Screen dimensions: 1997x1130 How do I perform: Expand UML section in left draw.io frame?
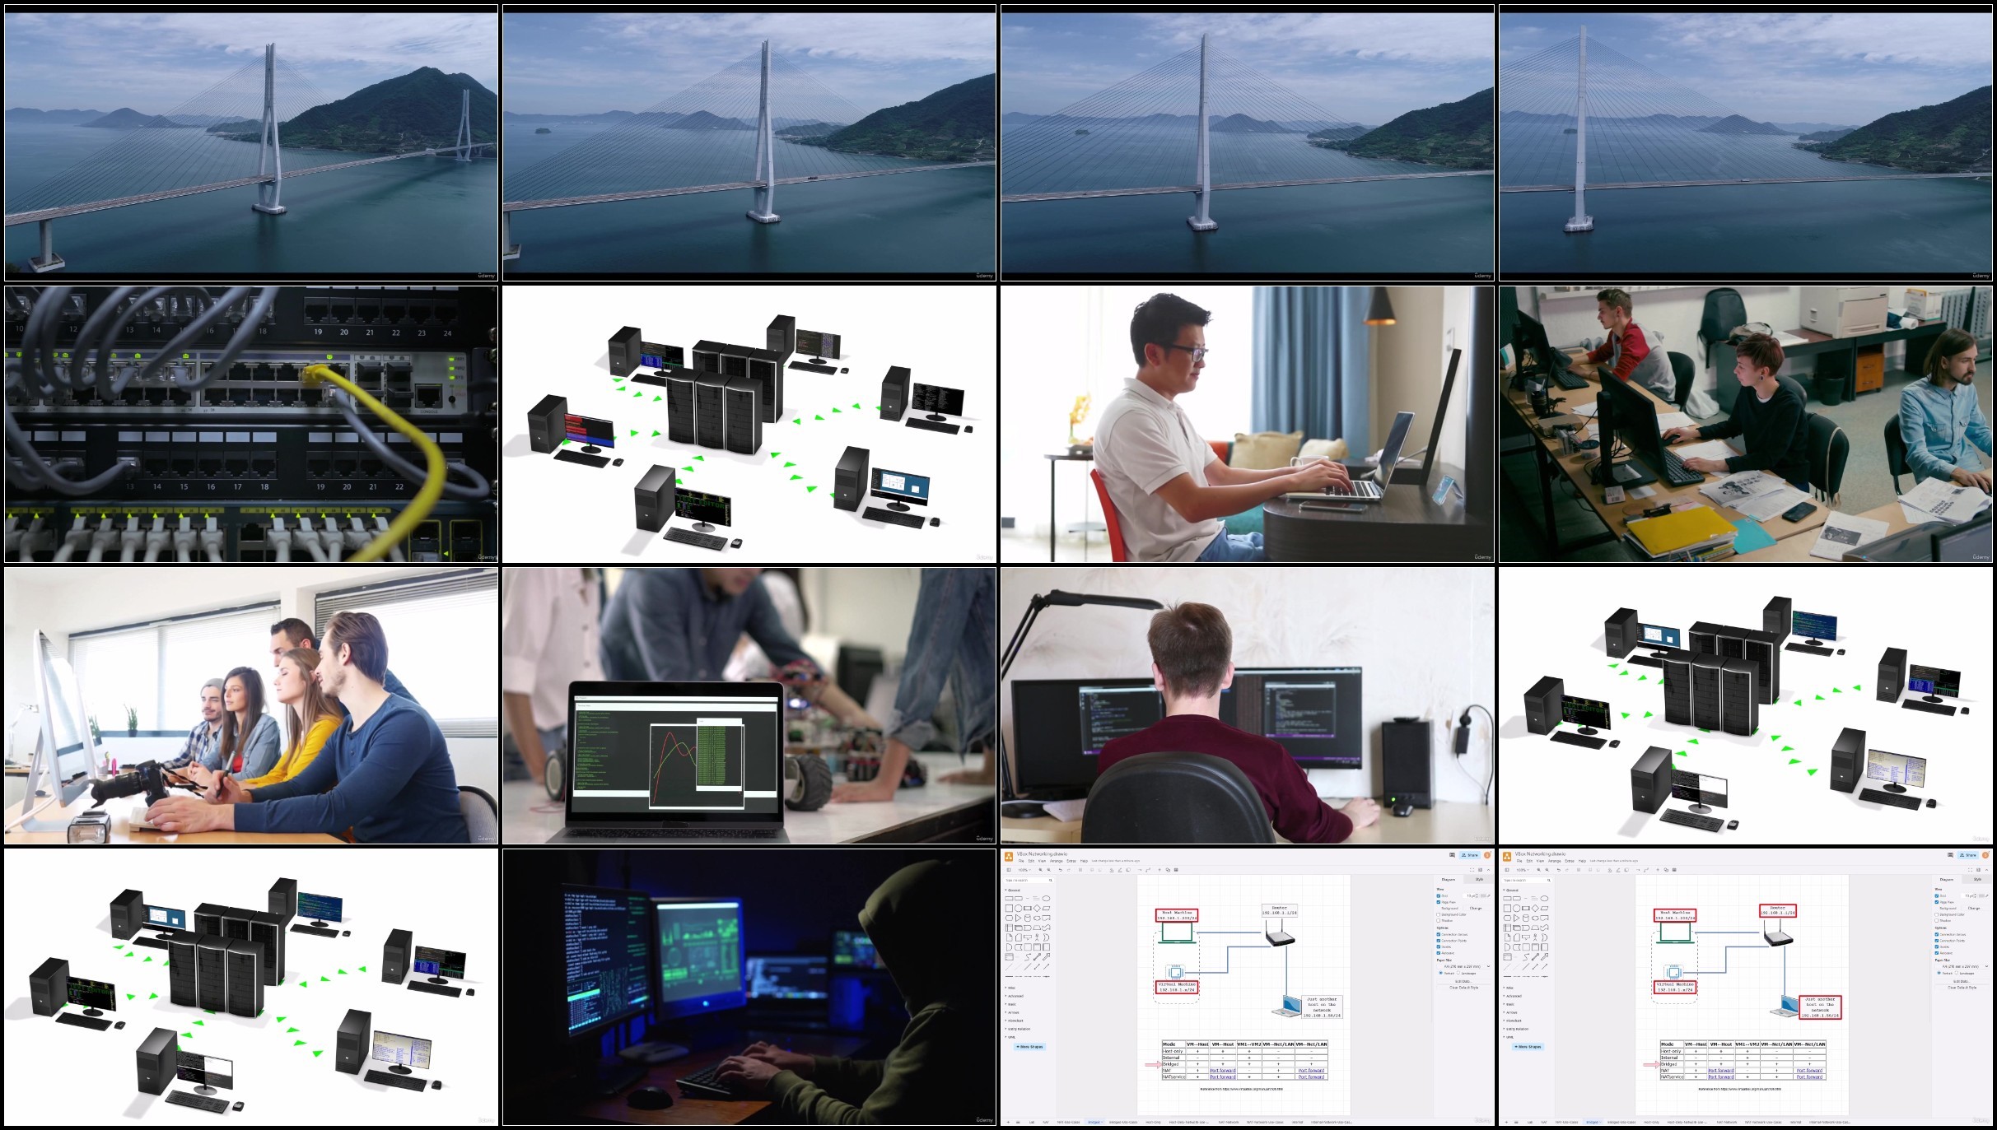click(1011, 1037)
